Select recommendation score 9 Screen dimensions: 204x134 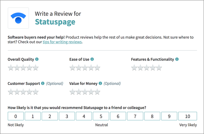point(169,116)
